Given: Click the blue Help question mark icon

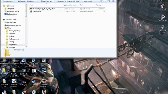Looking at the screenshot, I should point(113,1).
